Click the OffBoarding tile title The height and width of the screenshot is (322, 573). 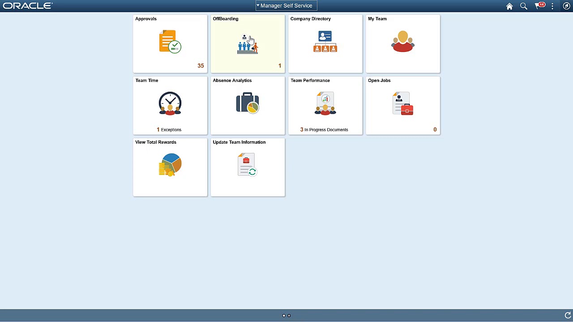tap(226, 19)
